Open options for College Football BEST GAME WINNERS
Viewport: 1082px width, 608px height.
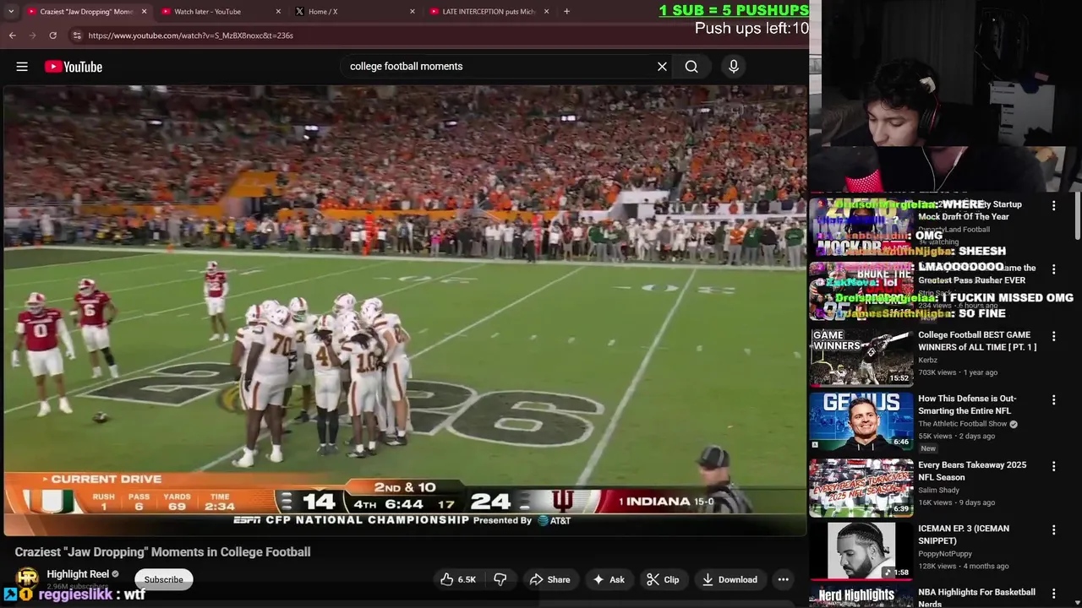[x=1053, y=336]
